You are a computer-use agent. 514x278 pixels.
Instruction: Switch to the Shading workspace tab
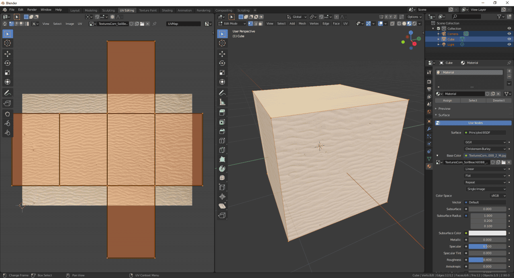[x=167, y=10]
